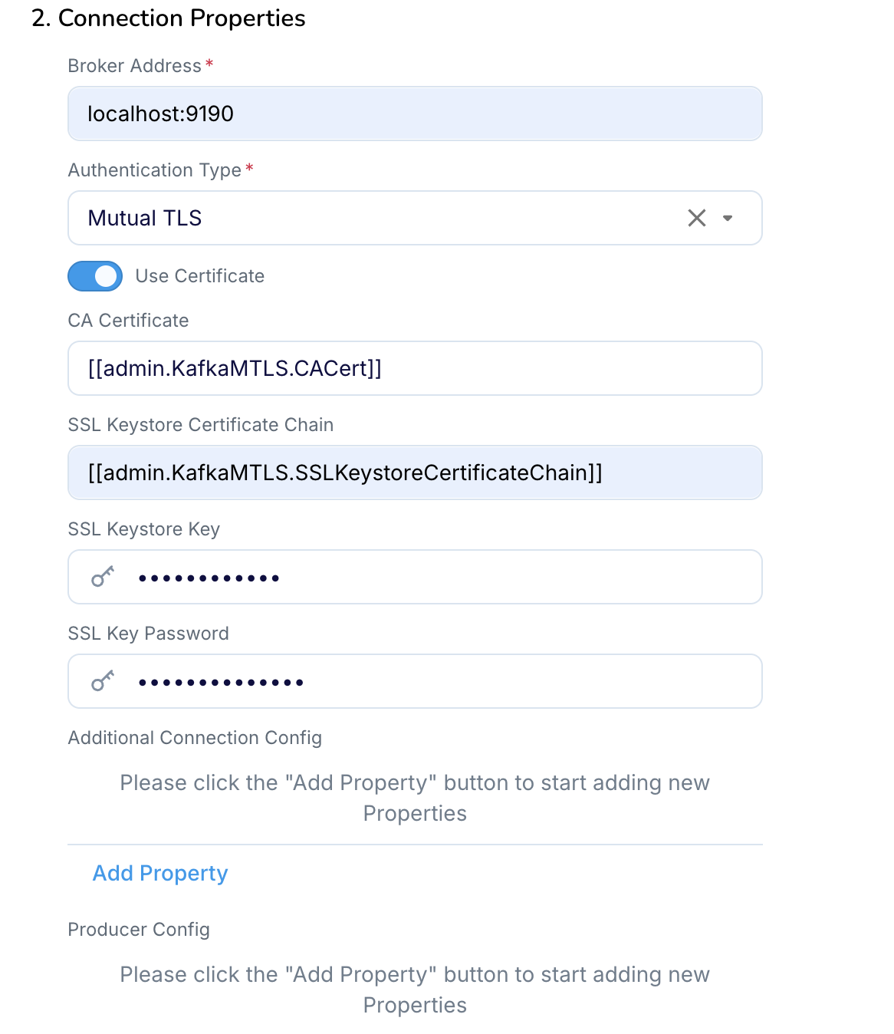Edit the SSL Keystore Certificate Chain input box
The height and width of the screenshot is (1034, 894).
tap(414, 473)
